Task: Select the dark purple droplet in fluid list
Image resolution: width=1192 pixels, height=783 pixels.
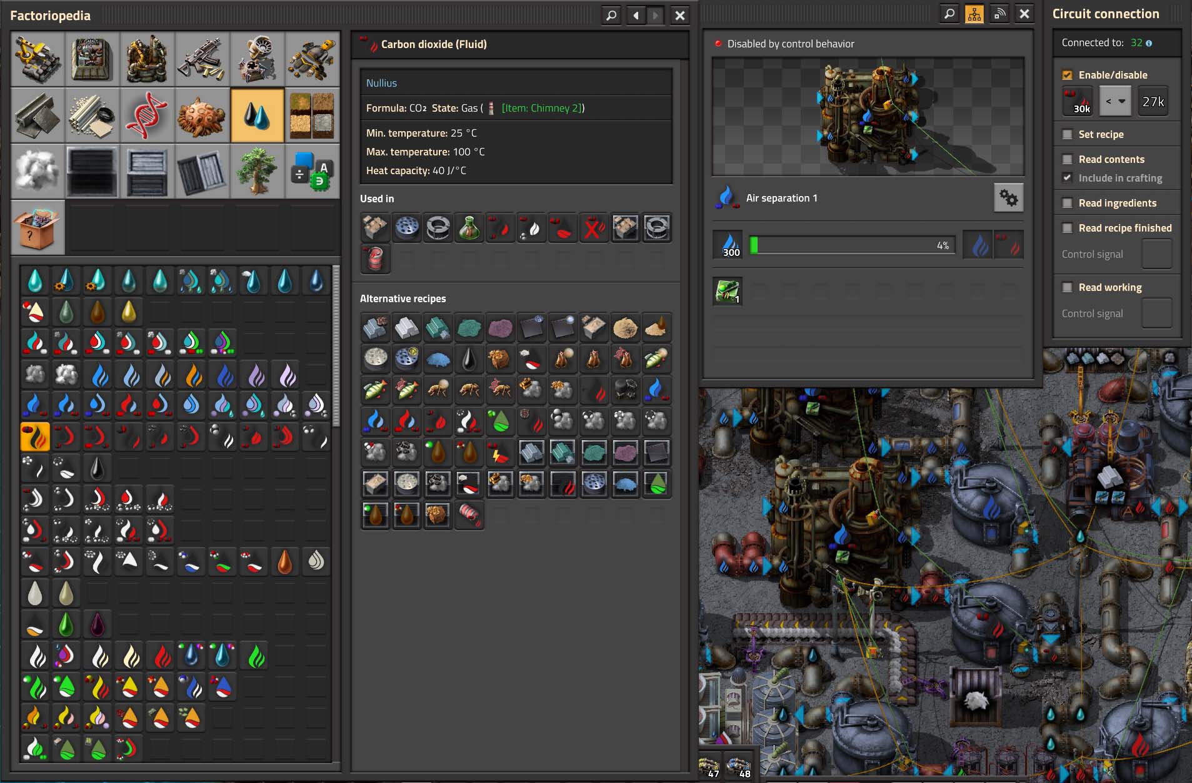Action: [98, 624]
